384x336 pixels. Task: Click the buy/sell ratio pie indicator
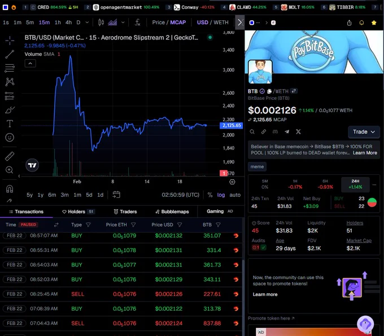(x=372, y=202)
